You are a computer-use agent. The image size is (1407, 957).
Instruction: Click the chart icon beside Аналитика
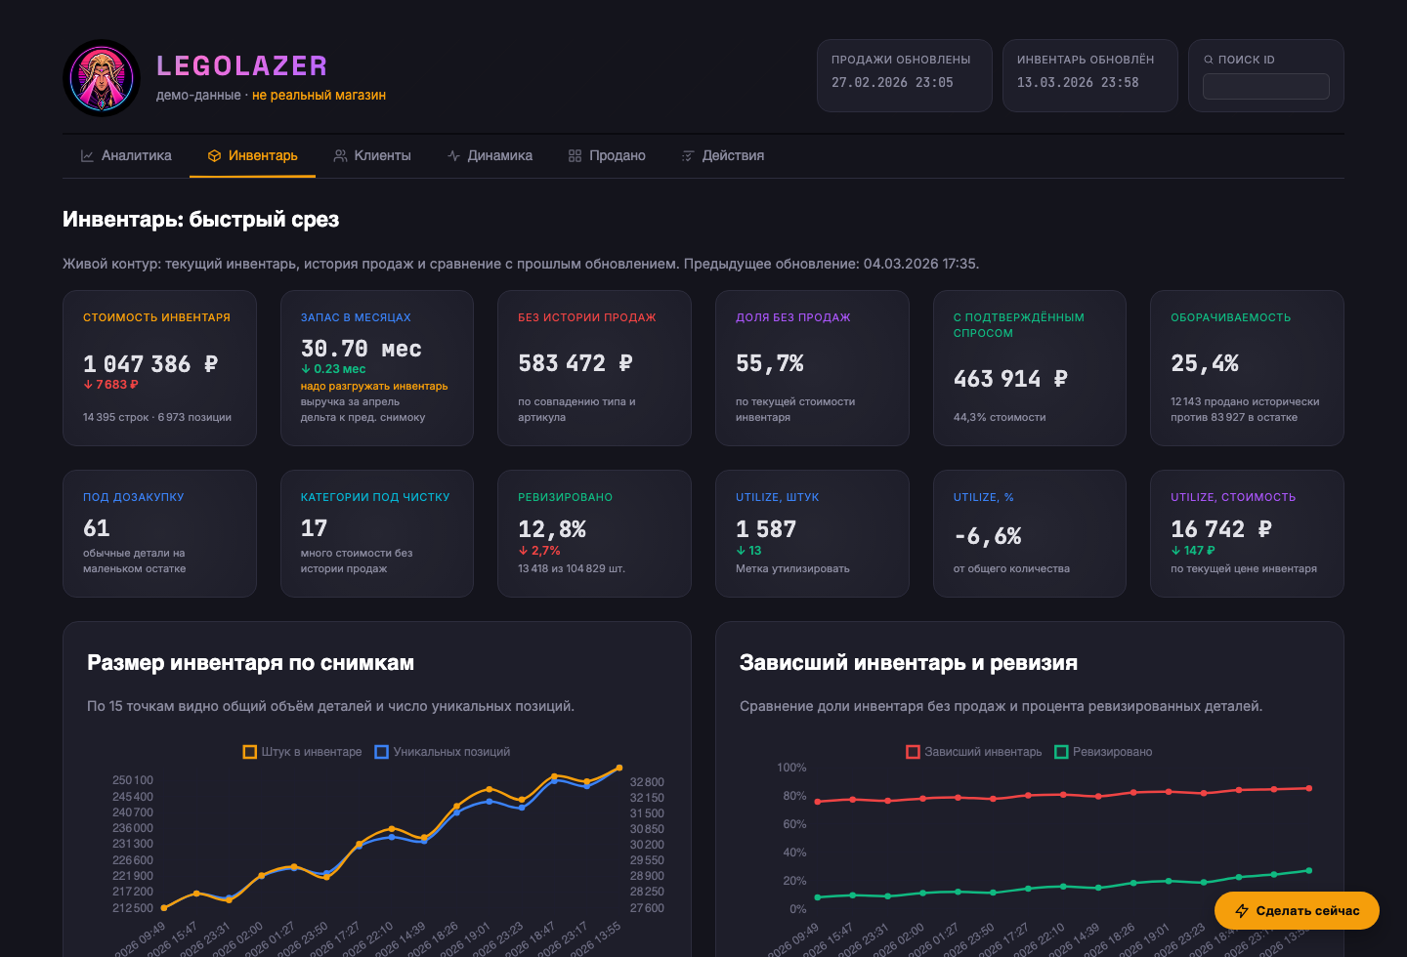pyautogui.click(x=87, y=156)
